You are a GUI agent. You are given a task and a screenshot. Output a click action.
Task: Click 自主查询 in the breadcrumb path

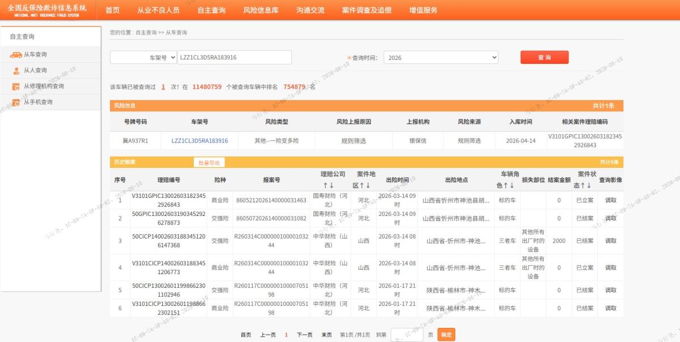point(146,33)
